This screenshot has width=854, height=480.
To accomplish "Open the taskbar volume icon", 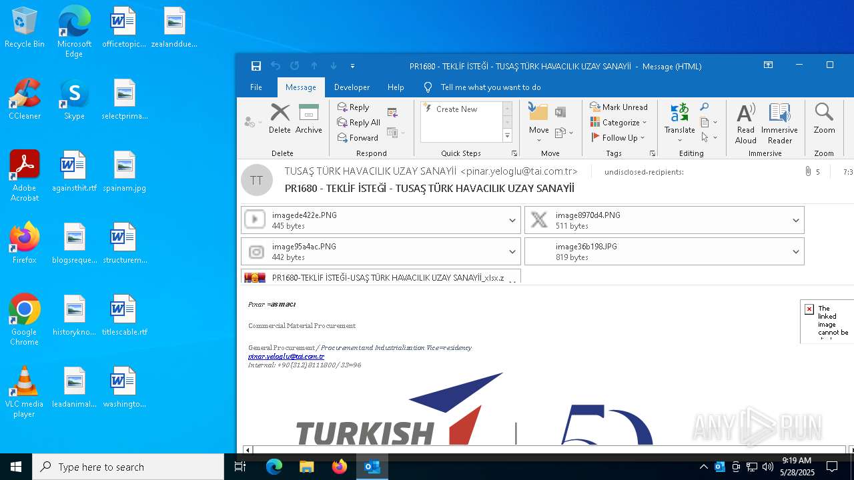I will coord(768,467).
